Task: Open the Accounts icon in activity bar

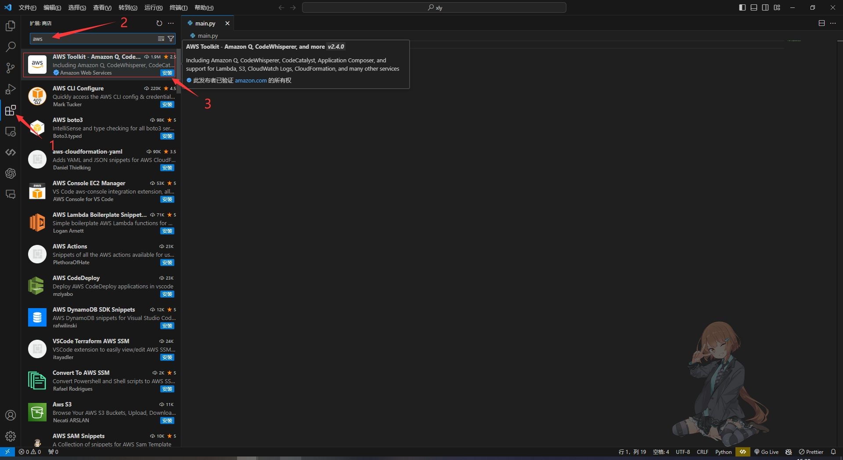Action: [11, 415]
